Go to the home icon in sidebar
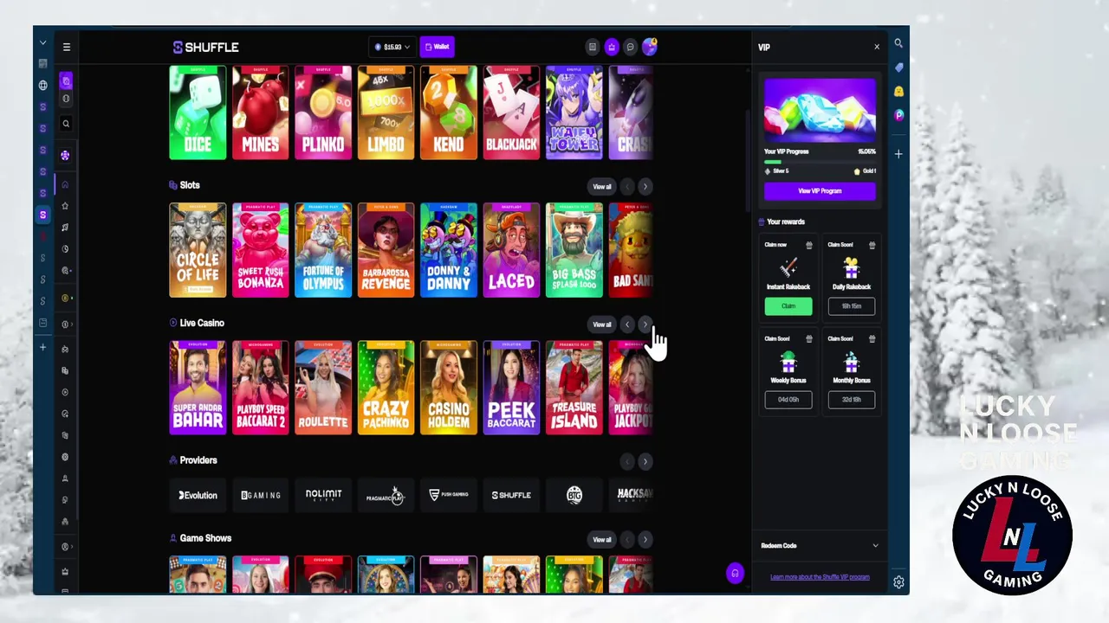Image resolution: width=1109 pixels, height=623 pixels. [x=65, y=184]
